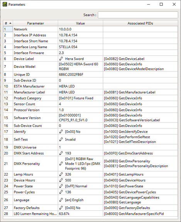181x222 pixels.
Task: Focus the Search input field
Action: (x=138, y=15)
